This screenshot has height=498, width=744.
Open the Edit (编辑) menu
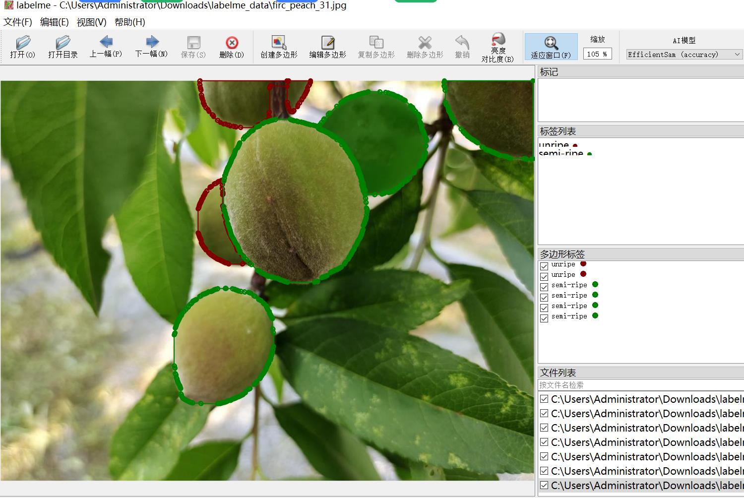point(54,22)
